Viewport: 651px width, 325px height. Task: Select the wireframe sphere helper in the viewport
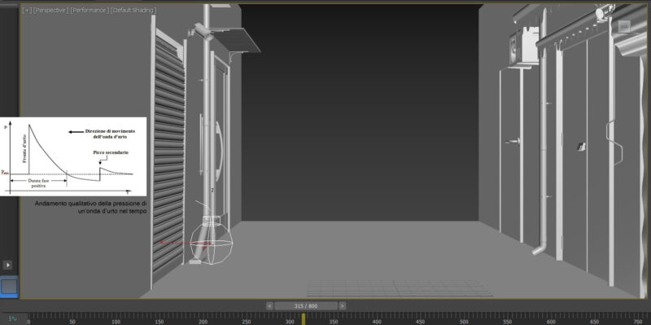click(212, 244)
